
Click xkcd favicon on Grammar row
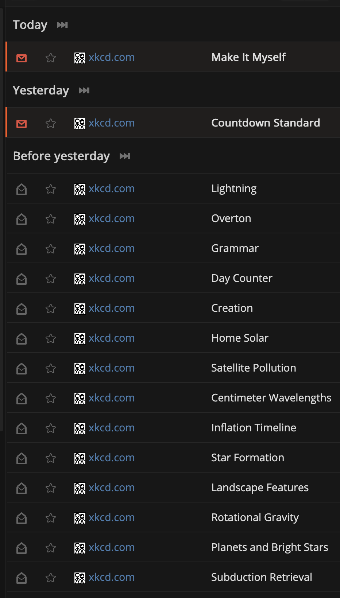tap(80, 249)
